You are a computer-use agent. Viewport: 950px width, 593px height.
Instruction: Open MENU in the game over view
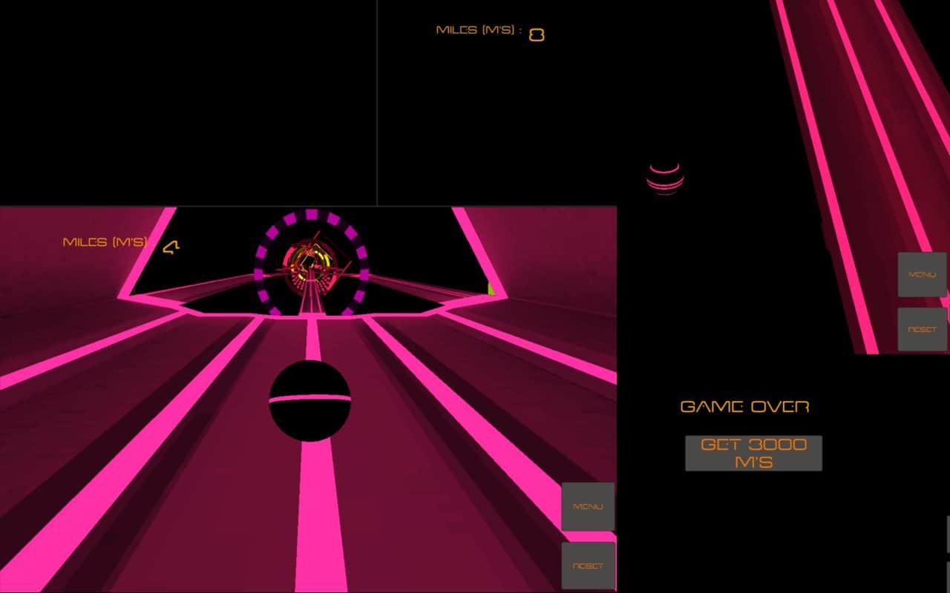[x=922, y=274]
